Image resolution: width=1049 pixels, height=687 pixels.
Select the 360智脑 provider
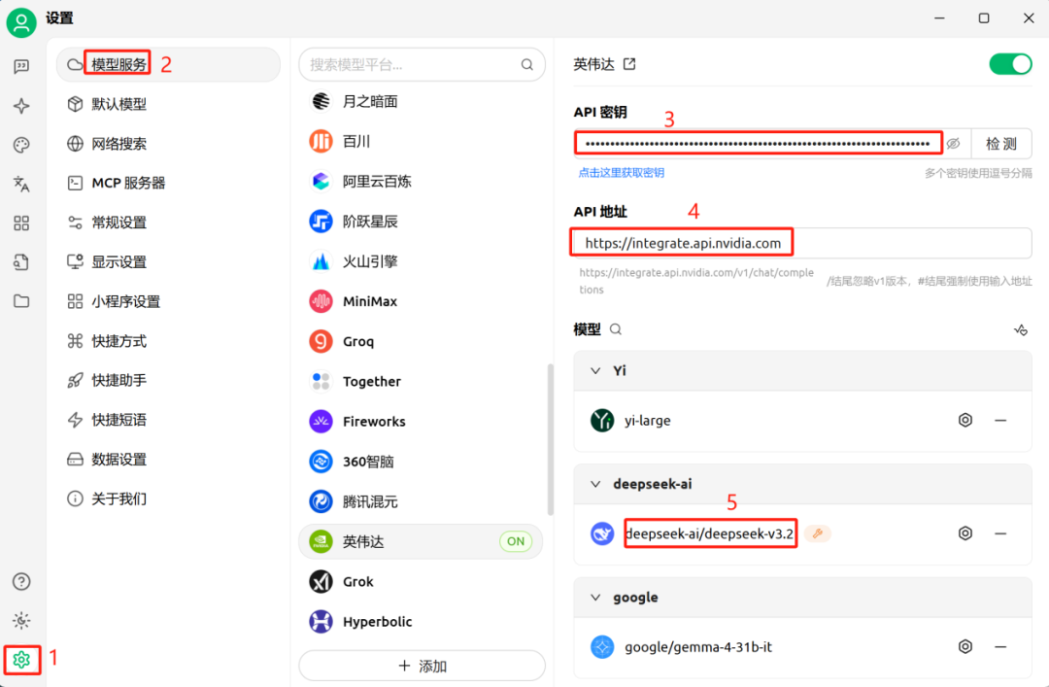(422, 462)
